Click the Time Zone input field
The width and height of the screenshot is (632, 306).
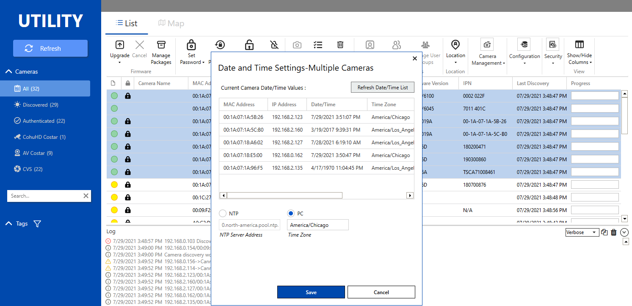318,225
